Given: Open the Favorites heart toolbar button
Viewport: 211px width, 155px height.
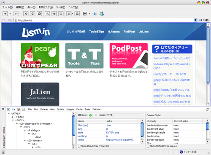Looking at the screenshot, I should coord(54,13).
